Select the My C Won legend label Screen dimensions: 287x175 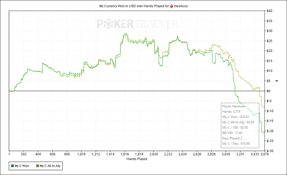pos(22,166)
